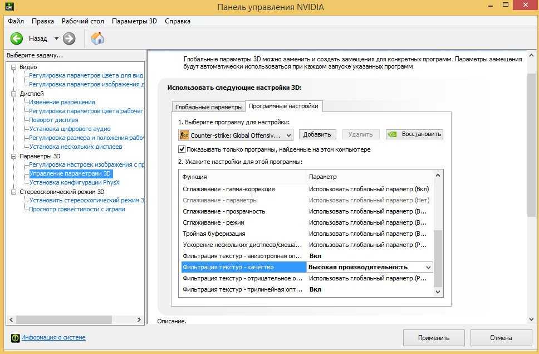Click the green Back arrow icon
The width and height of the screenshot is (539, 354).
click(x=17, y=38)
